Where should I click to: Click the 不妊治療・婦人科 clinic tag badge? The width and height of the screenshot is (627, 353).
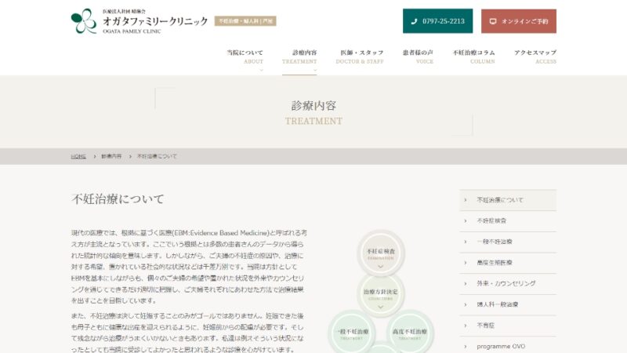[x=245, y=21]
